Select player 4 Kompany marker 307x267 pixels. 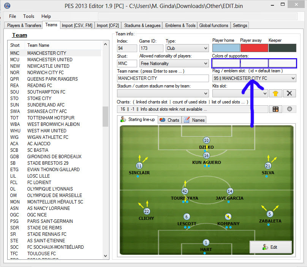point(228,217)
